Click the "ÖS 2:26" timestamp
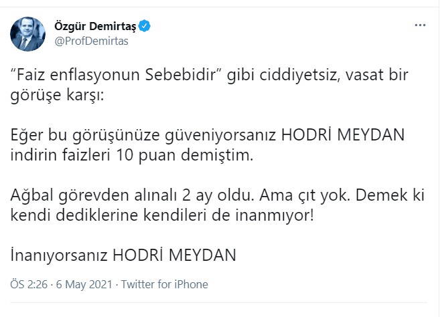The width and height of the screenshot is (440, 317). (28, 284)
